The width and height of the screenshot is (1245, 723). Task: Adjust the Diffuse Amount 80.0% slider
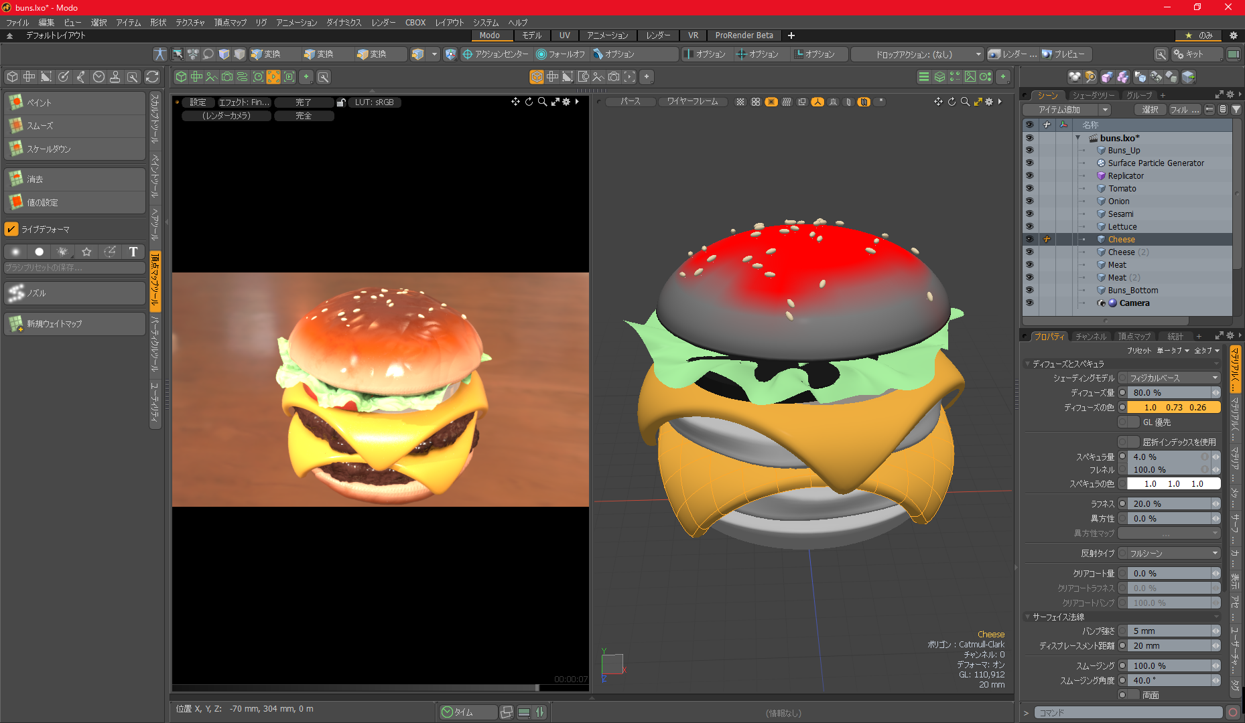[x=1173, y=393]
